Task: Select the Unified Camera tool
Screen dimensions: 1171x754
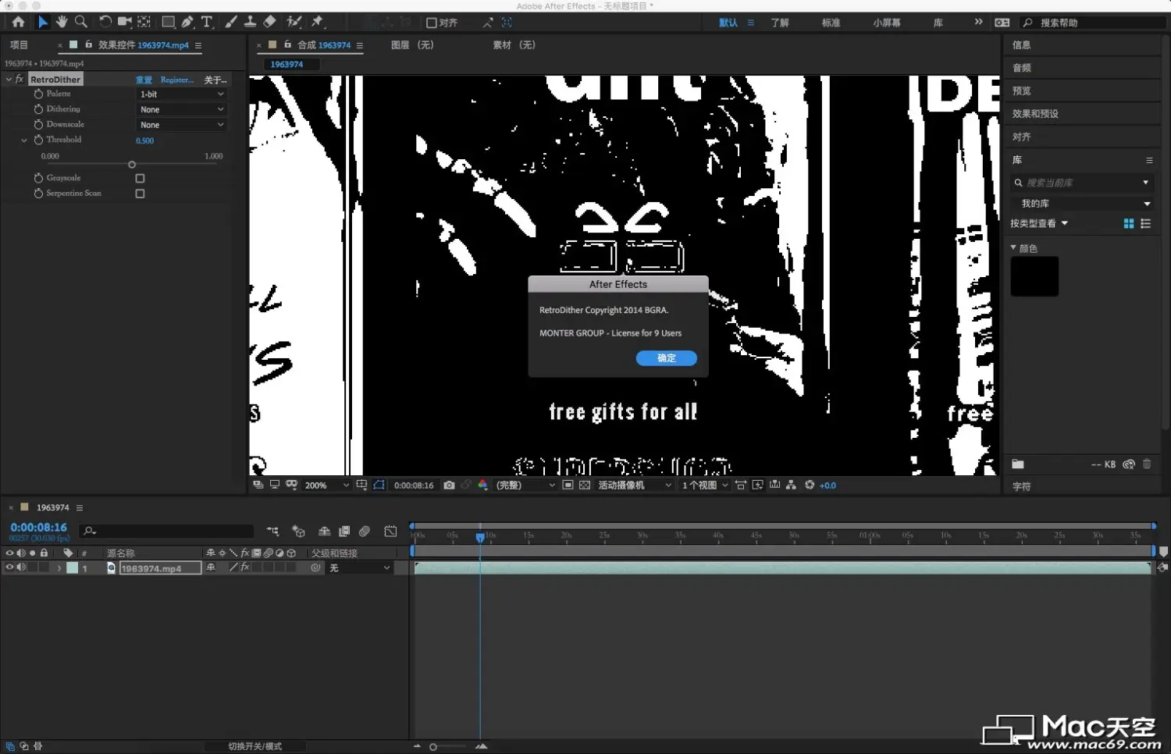Action: click(124, 22)
